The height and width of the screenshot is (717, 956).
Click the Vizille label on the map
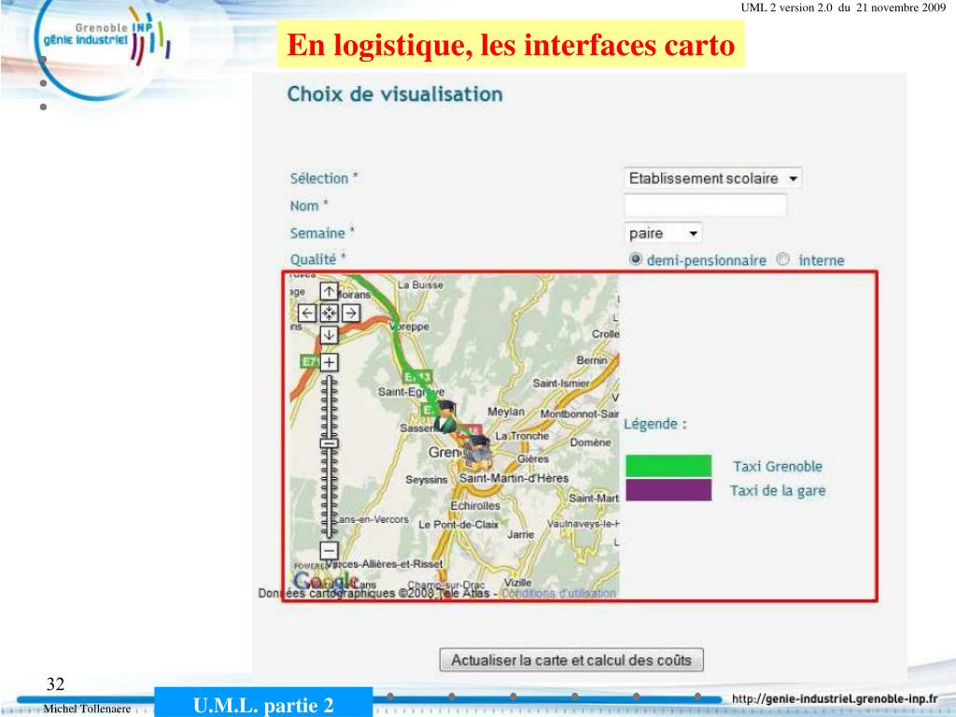click(517, 583)
